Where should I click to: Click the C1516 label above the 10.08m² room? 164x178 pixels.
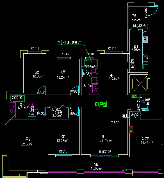pyautogui.click(x=35, y=49)
